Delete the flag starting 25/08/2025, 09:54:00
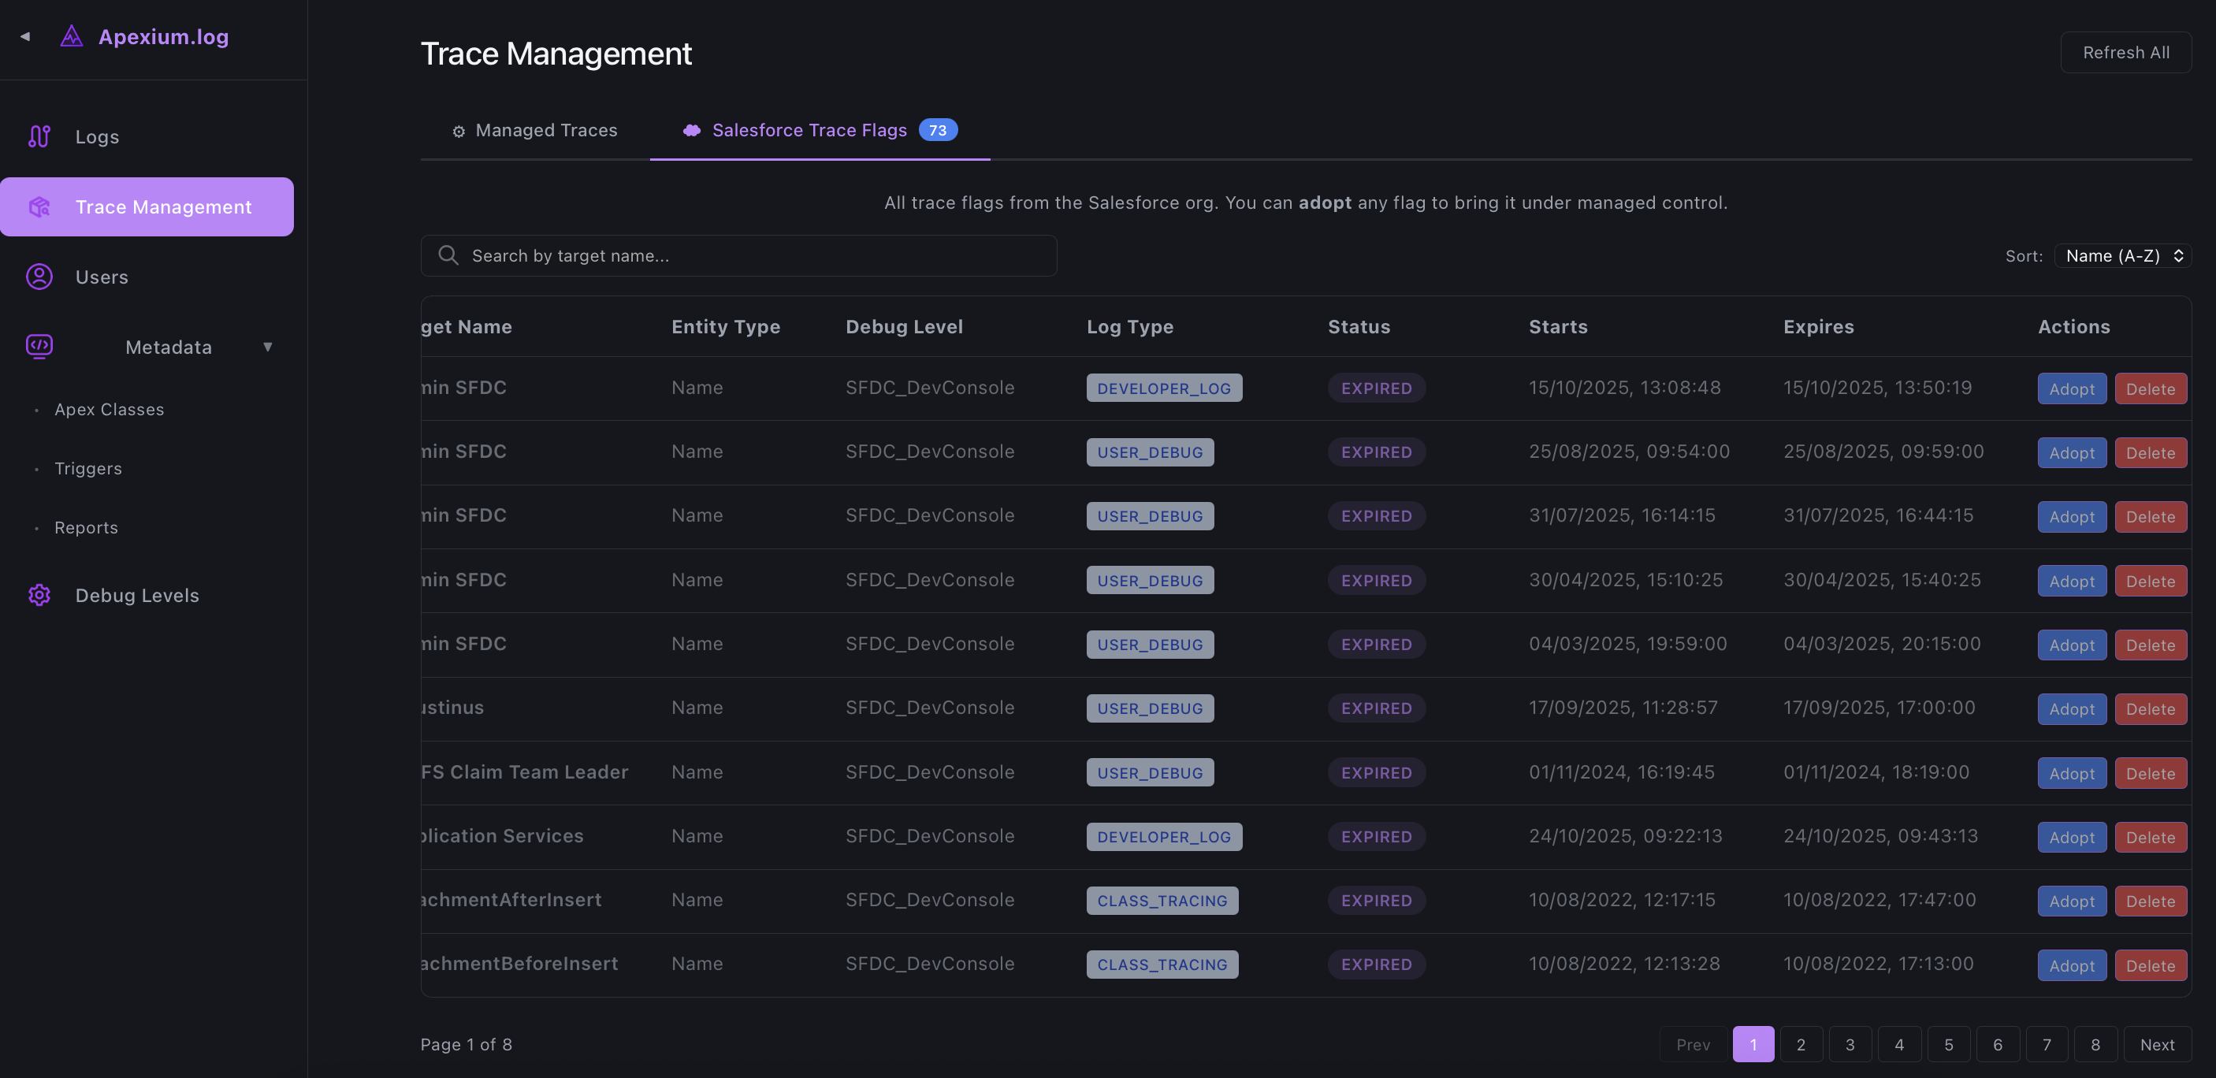 point(2151,452)
